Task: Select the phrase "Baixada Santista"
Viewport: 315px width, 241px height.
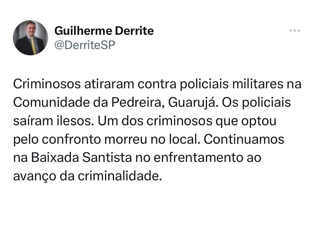Action: pyautogui.click(x=81, y=157)
